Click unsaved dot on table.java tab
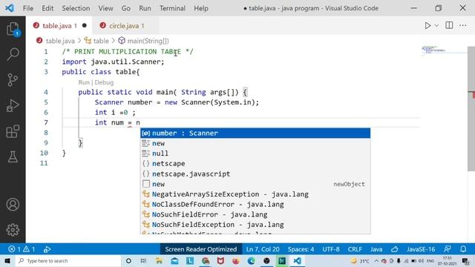Viewport: 475px width, 267px height. coord(85,25)
